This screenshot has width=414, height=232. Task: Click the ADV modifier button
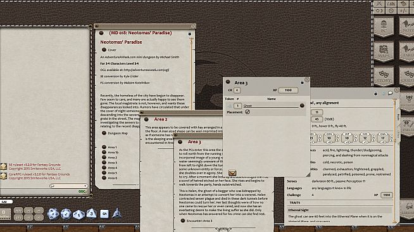[x=18, y=210]
